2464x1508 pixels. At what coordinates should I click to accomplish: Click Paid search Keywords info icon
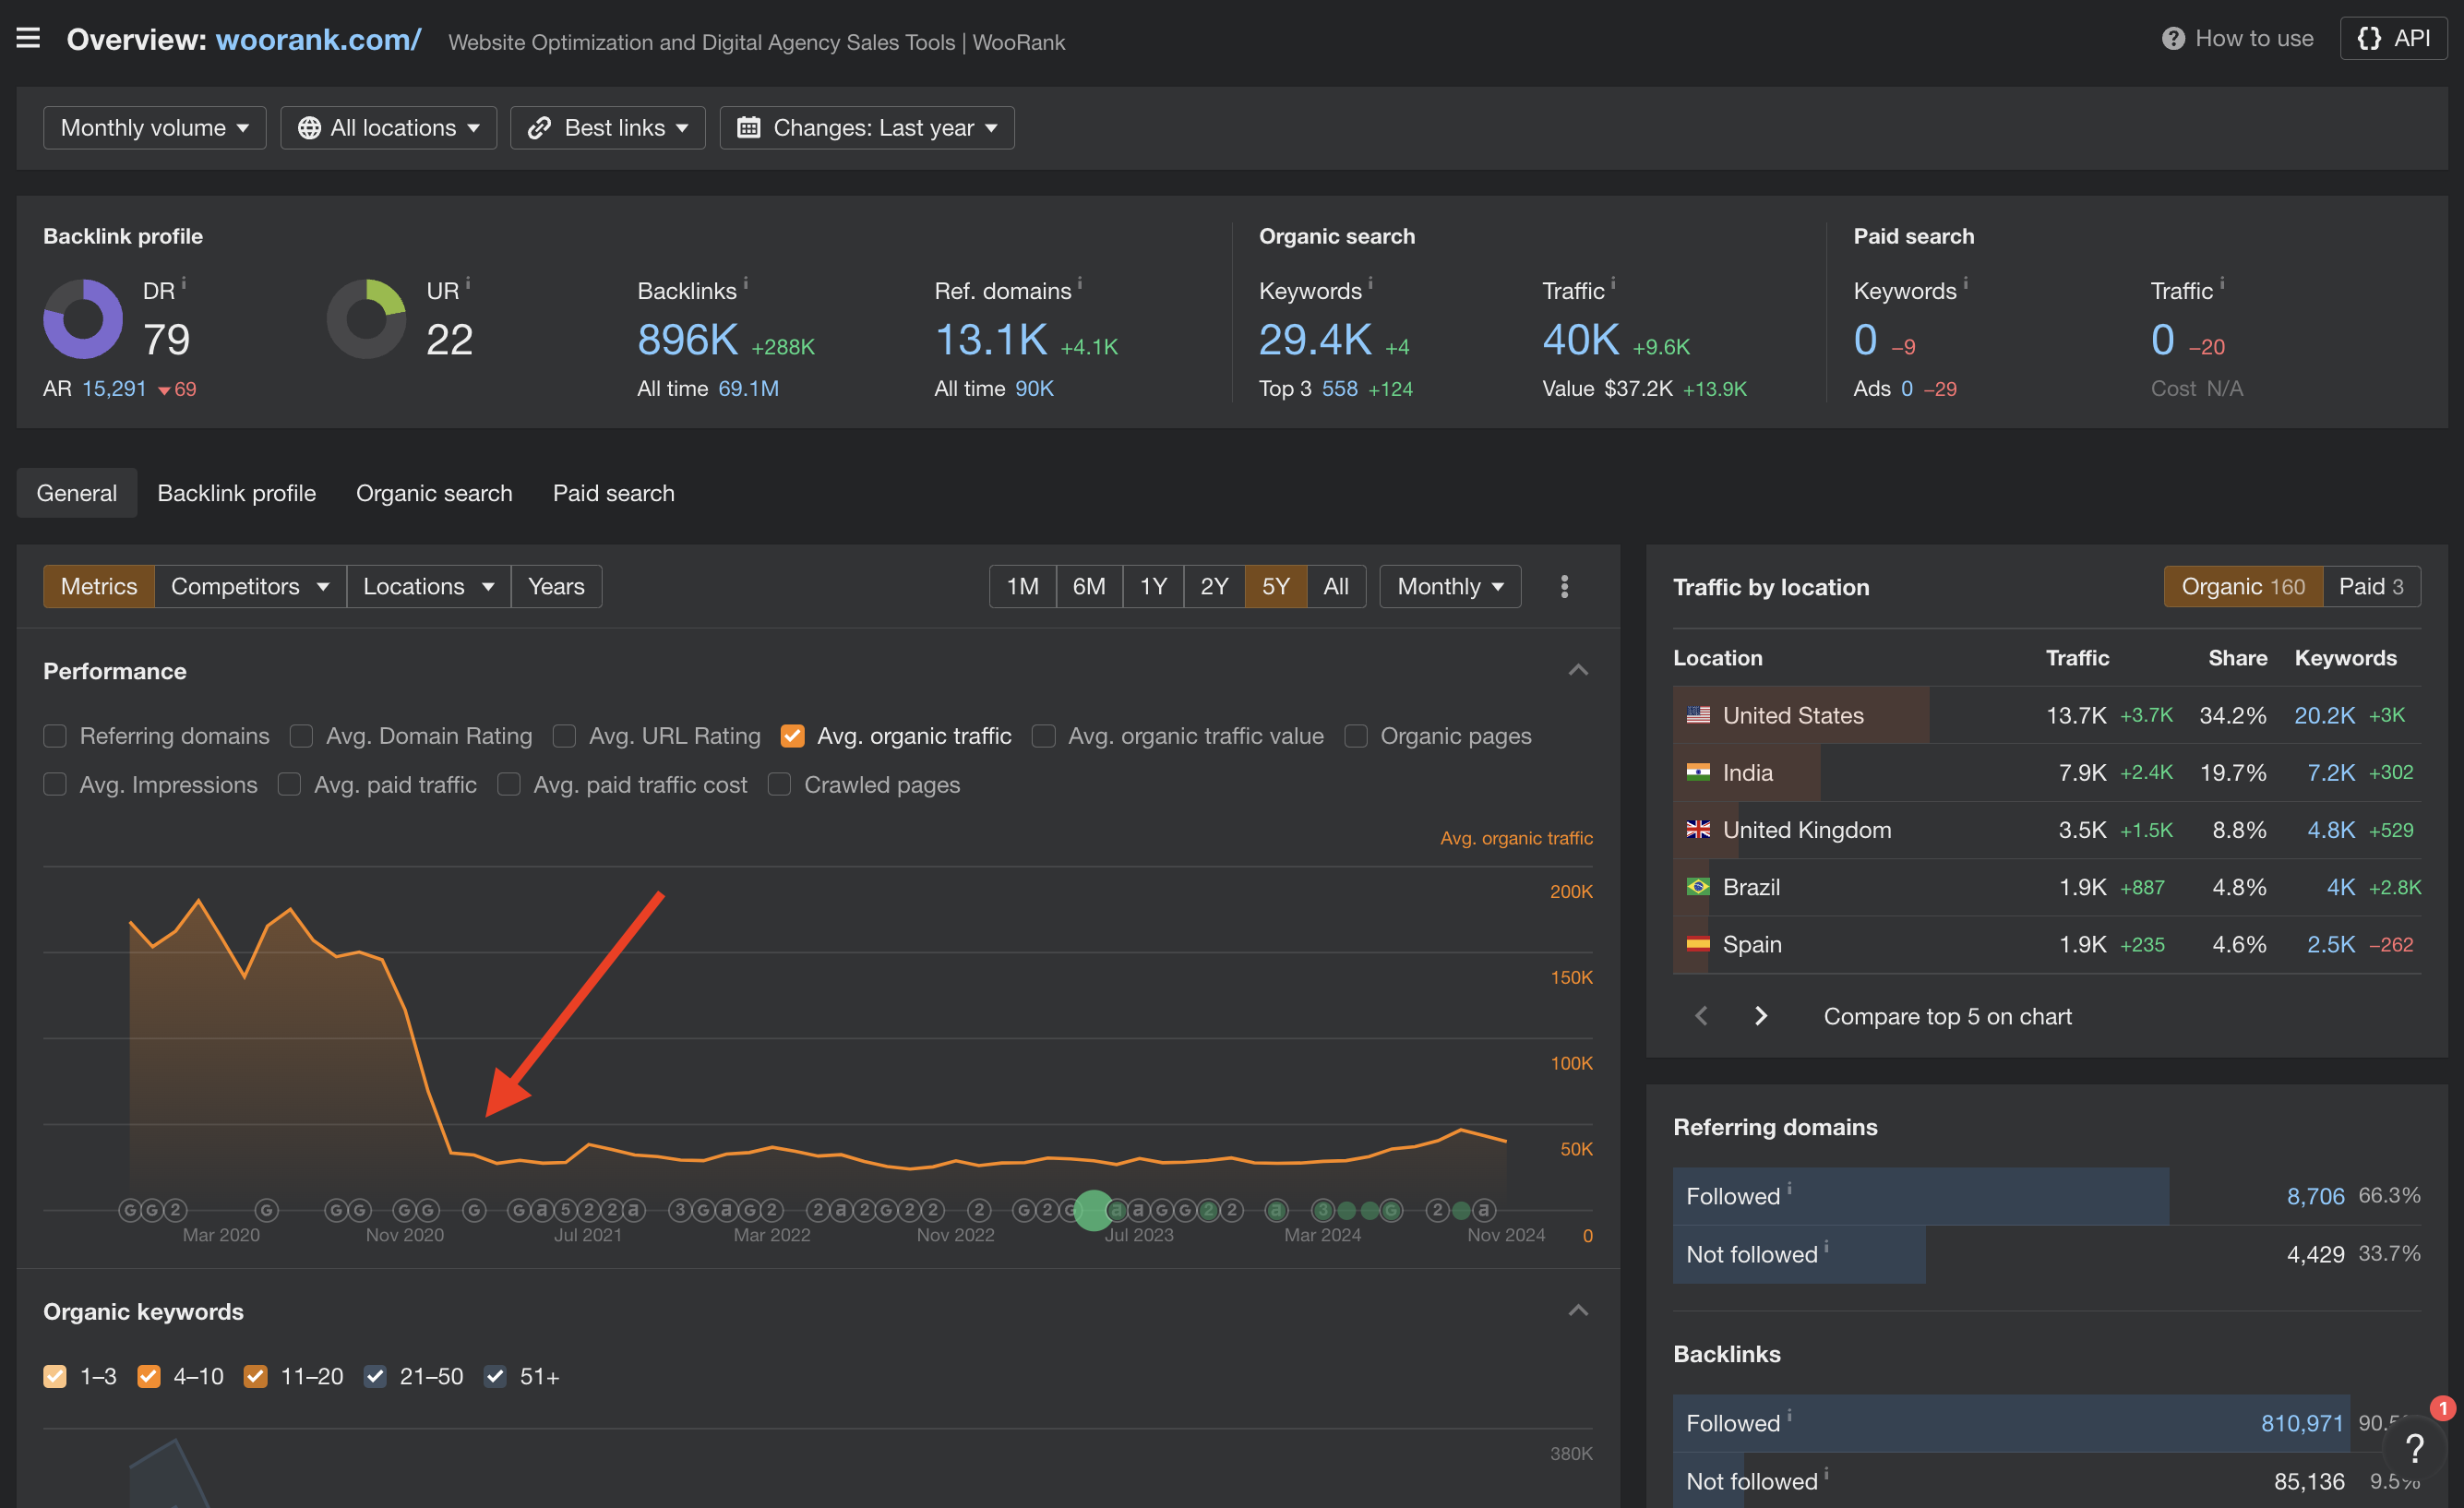pyautogui.click(x=1965, y=283)
